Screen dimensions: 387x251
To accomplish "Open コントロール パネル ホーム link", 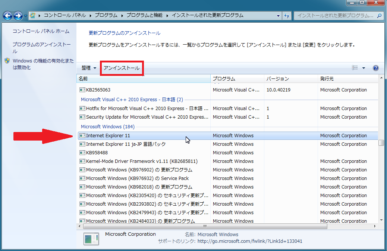I will click(41, 31).
